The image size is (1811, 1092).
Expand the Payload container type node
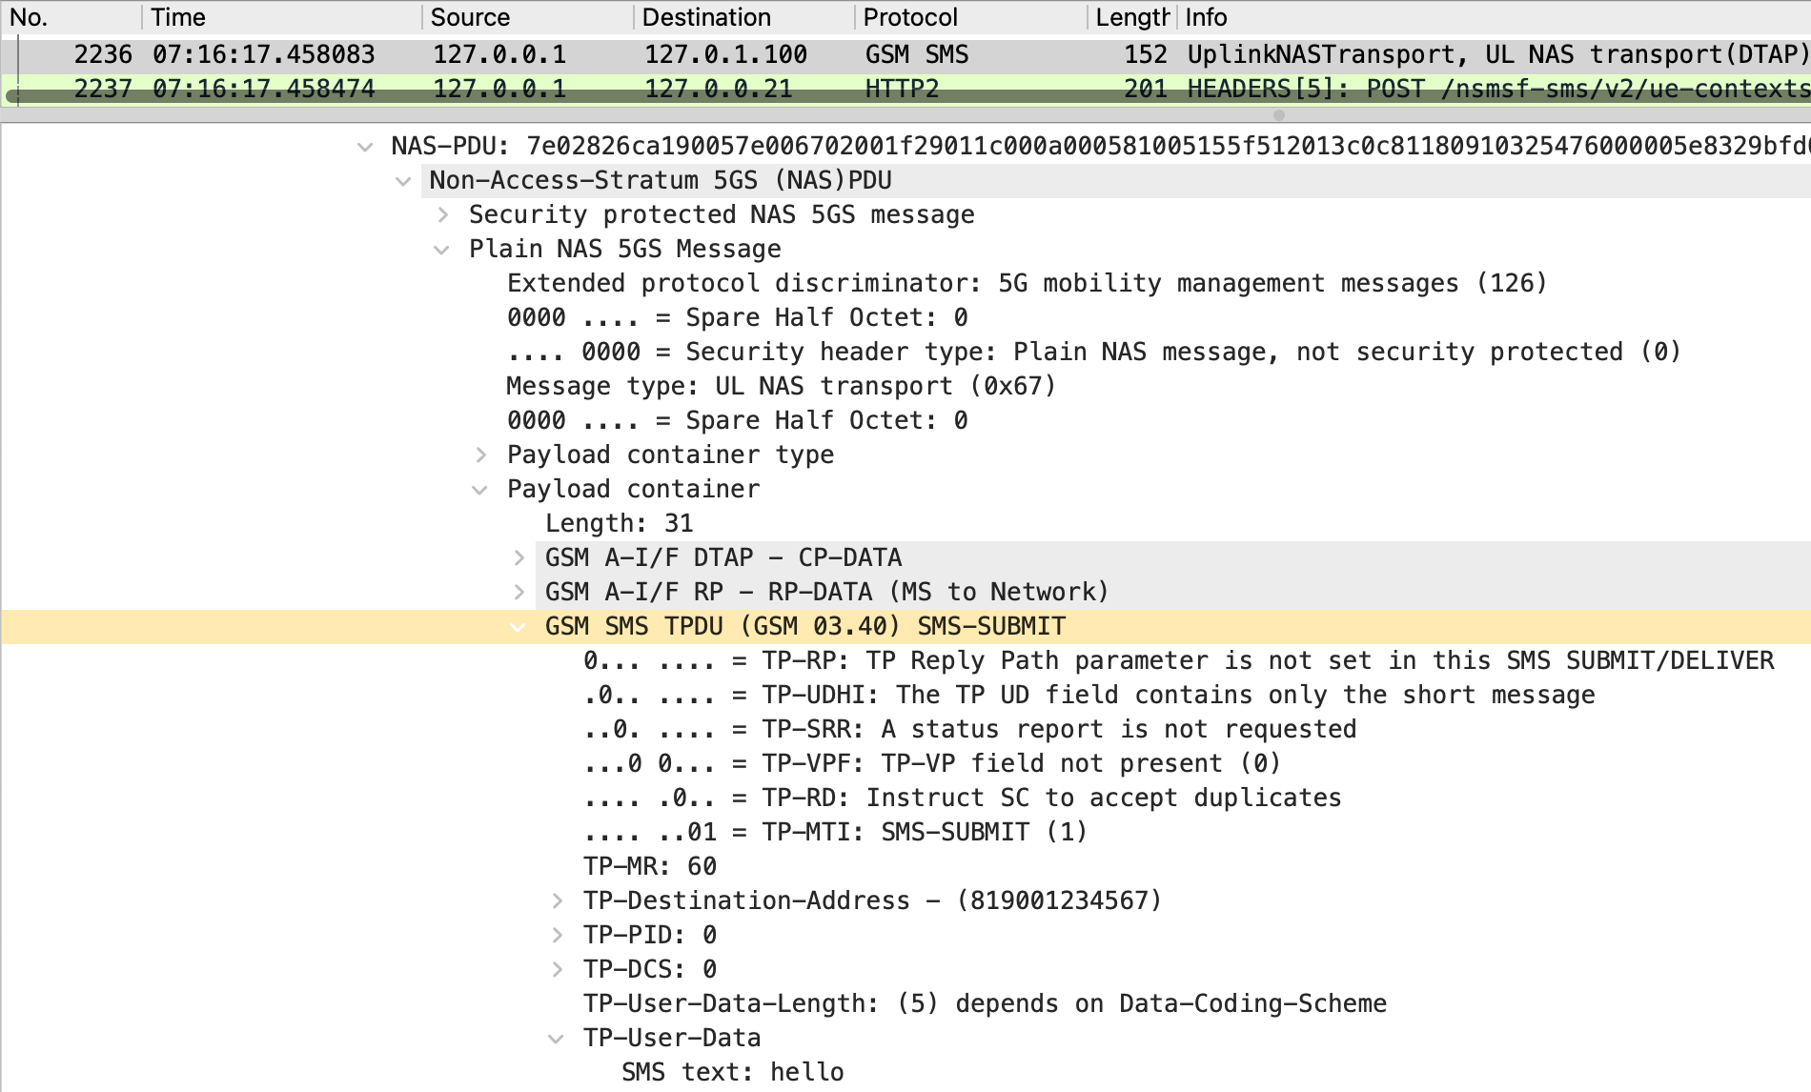coord(480,455)
